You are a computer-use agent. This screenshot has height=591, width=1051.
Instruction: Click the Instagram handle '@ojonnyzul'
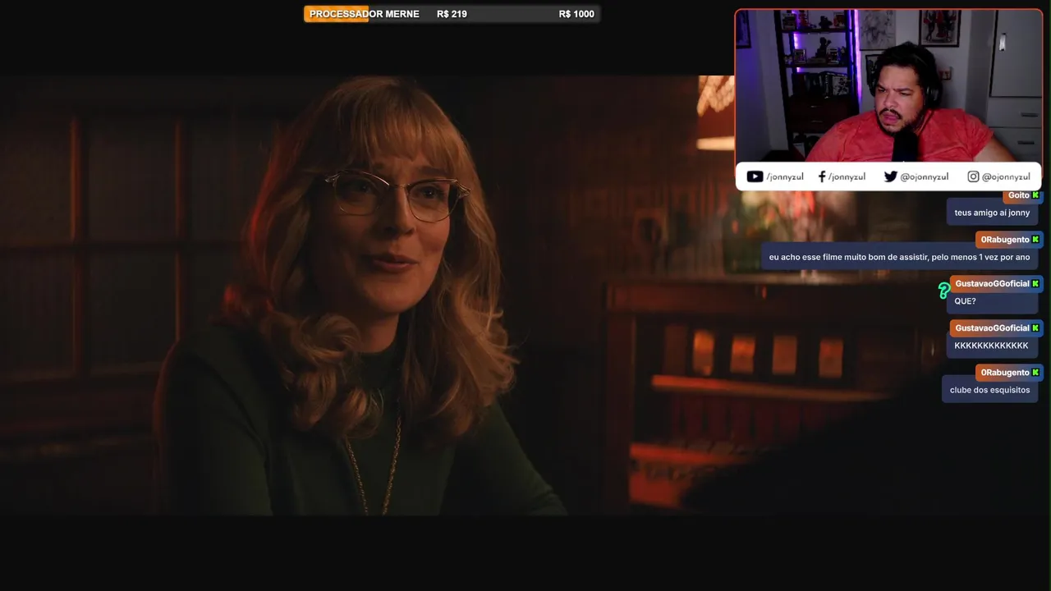pos(1006,176)
